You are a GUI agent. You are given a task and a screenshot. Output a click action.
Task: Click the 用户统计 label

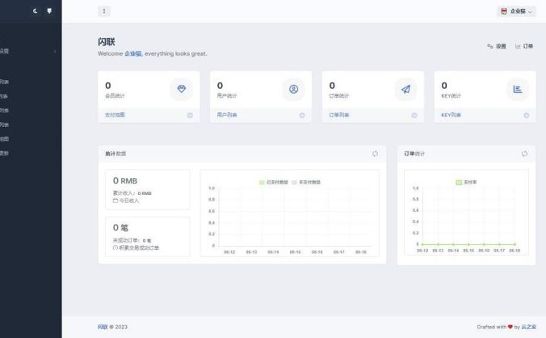click(227, 96)
